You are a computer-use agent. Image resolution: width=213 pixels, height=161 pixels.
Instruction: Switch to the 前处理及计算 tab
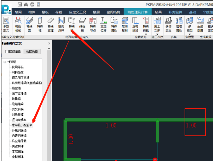[138, 12]
